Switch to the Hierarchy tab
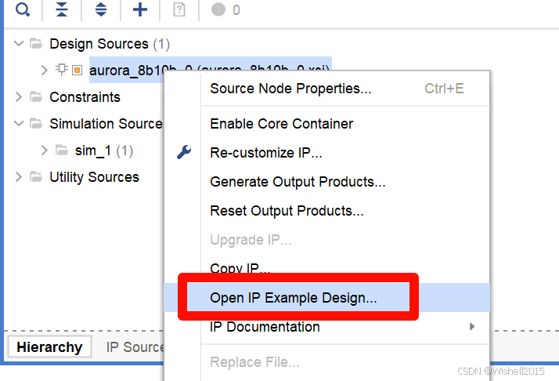This screenshot has height=381, width=559. point(49,347)
